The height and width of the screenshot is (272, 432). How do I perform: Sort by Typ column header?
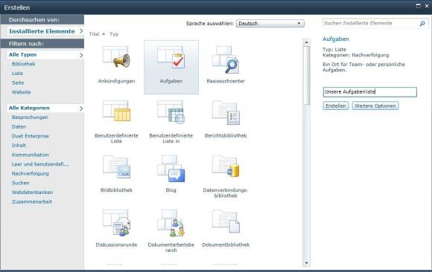(x=114, y=34)
